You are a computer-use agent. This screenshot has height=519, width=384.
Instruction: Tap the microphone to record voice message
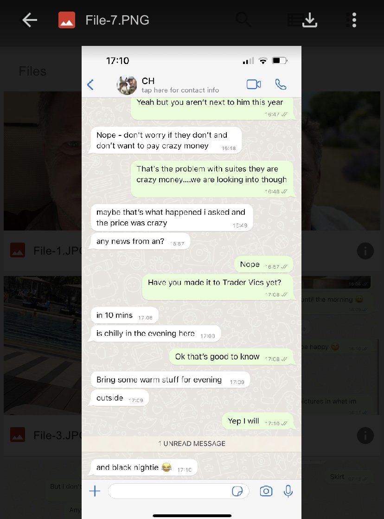point(288,491)
